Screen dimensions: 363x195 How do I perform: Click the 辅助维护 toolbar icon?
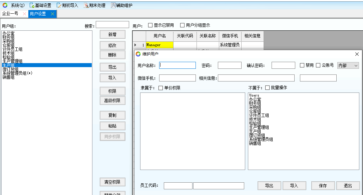[113, 5]
